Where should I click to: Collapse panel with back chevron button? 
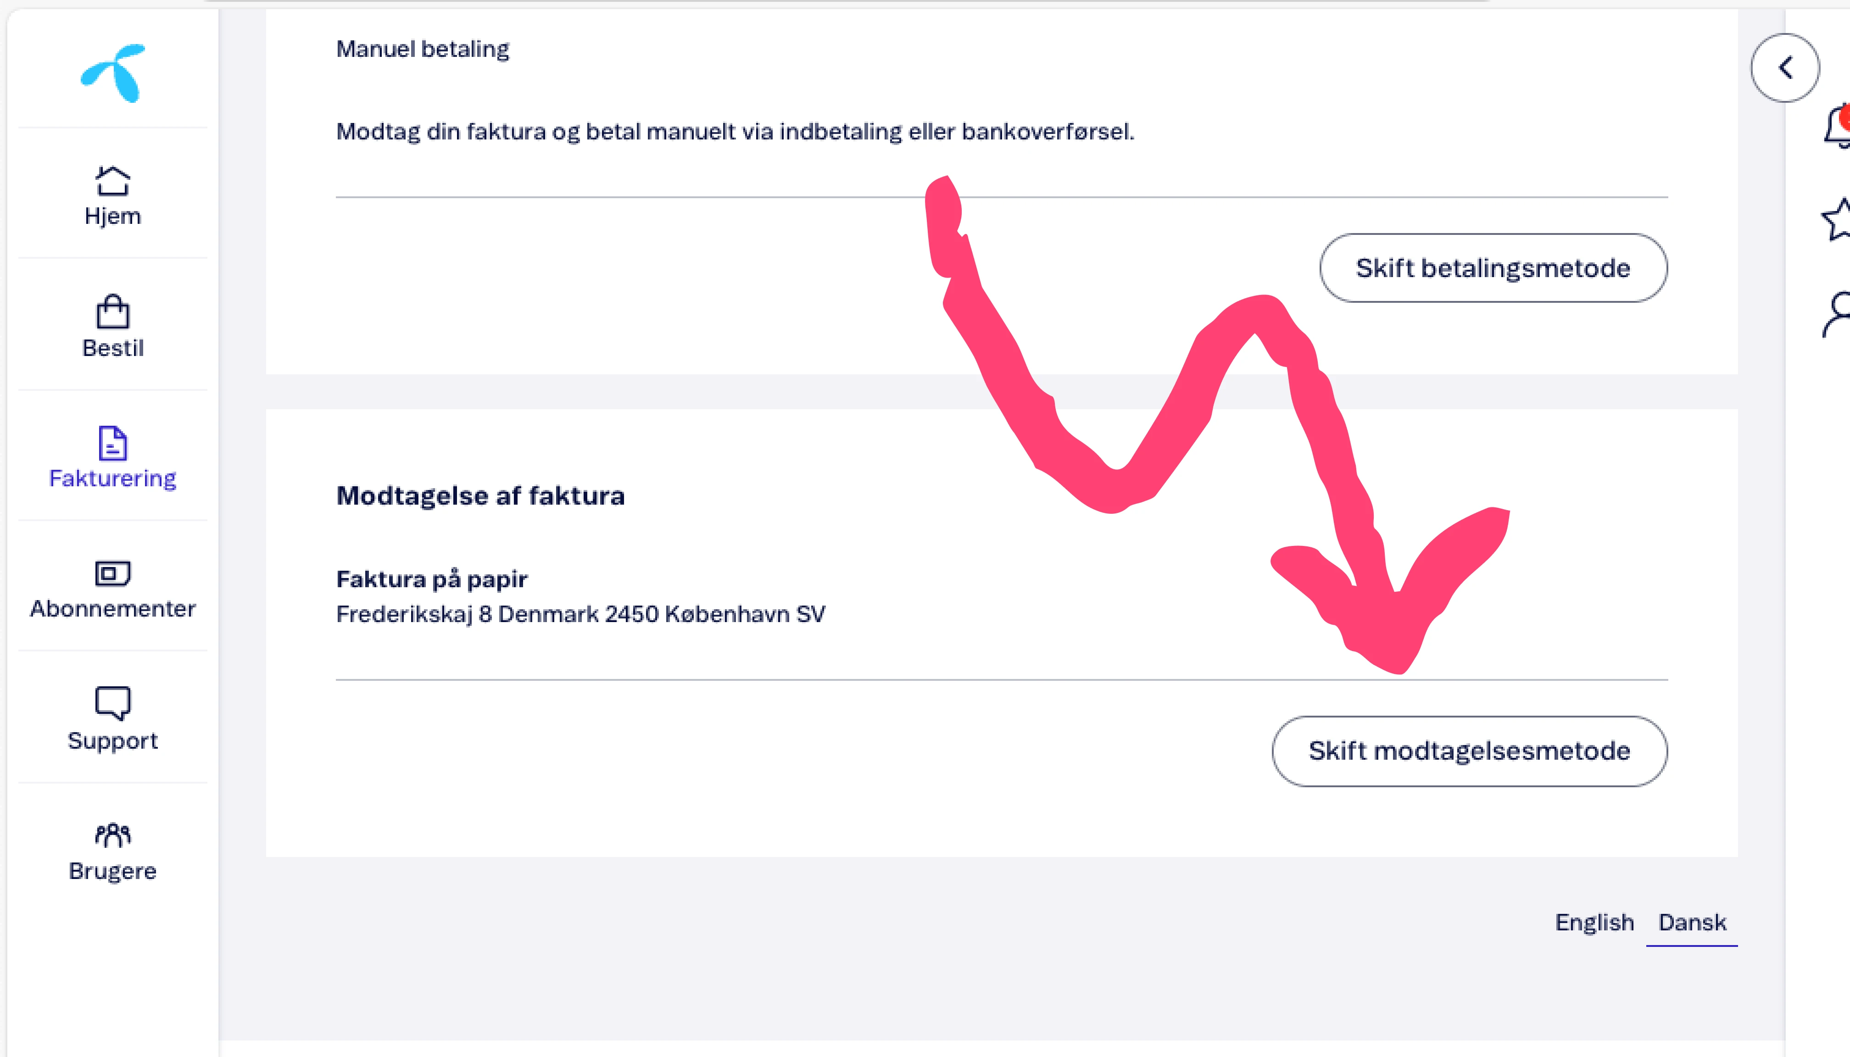click(1785, 67)
